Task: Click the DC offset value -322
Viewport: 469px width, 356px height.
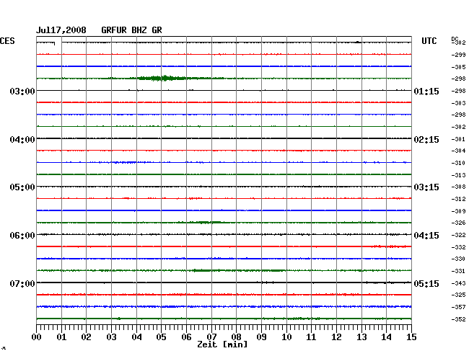Action: (x=458, y=236)
